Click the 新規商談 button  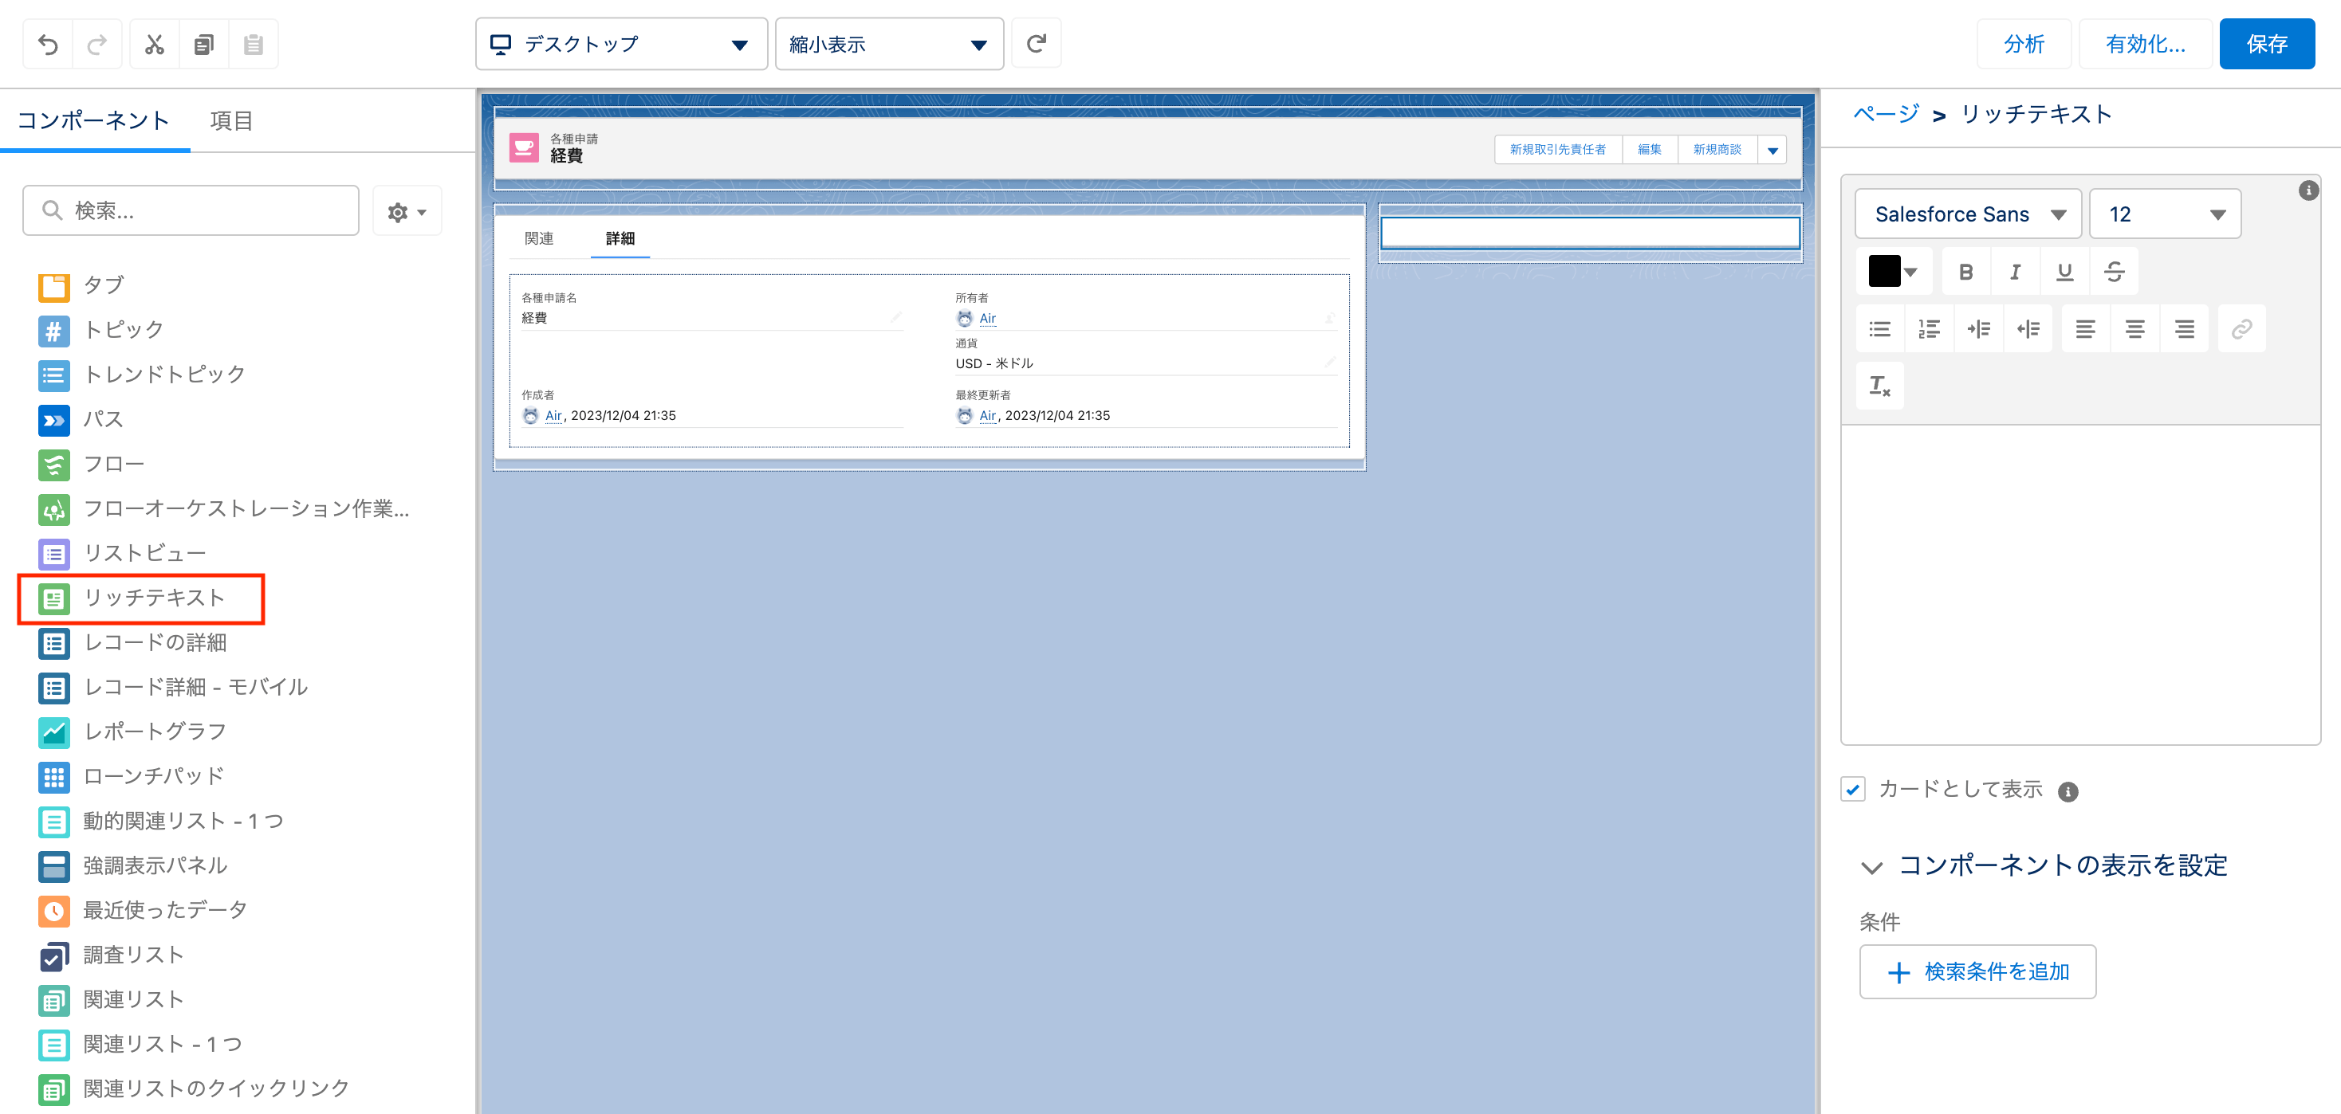tap(1717, 150)
